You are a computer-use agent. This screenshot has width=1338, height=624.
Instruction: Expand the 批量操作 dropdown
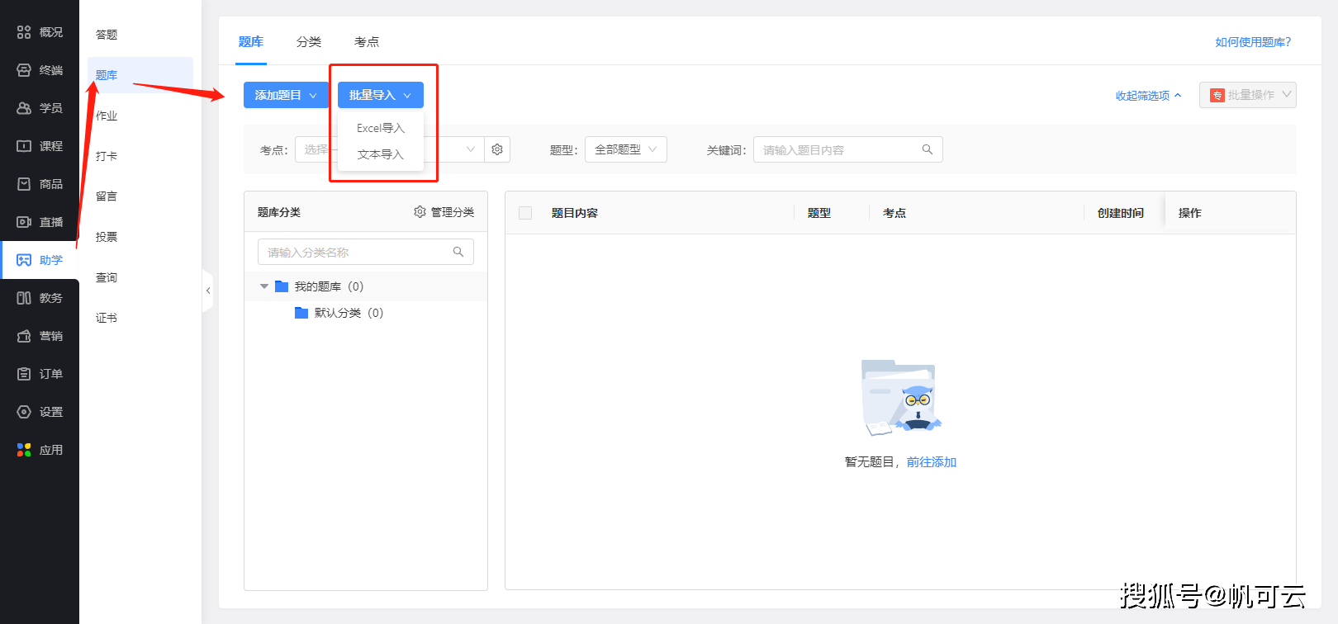(x=1248, y=95)
